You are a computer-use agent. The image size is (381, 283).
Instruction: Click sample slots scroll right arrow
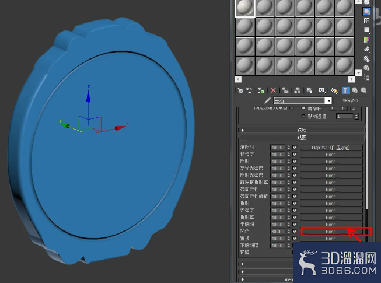point(352,79)
